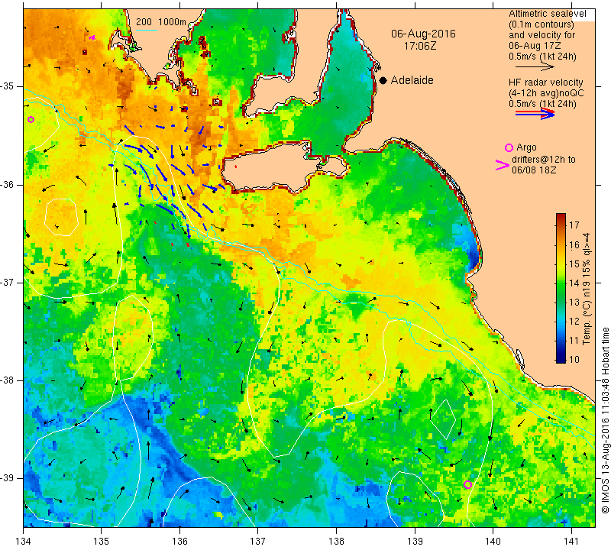
Task: Click the 'Temp. (°C) n19 15% ql>=4' colorbar title
Action: coord(587,289)
